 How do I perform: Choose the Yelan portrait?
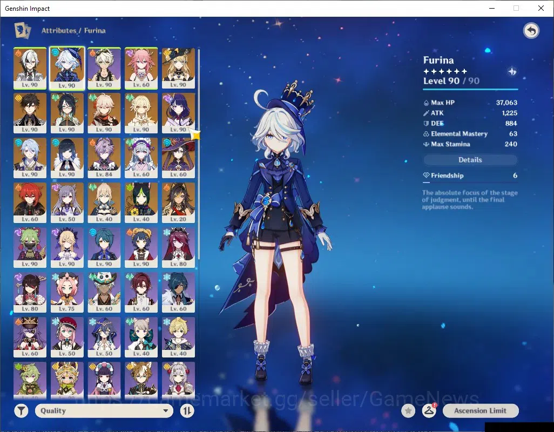click(x=67, y=158)
